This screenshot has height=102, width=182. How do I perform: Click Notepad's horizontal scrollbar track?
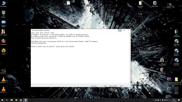click(x=80, y=84)
